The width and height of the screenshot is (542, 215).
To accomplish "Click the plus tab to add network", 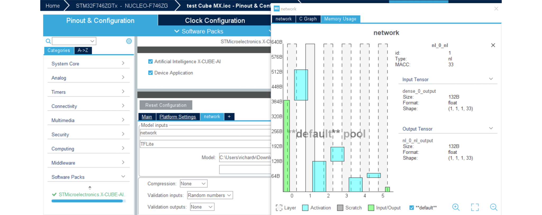I will click(229, 116).
